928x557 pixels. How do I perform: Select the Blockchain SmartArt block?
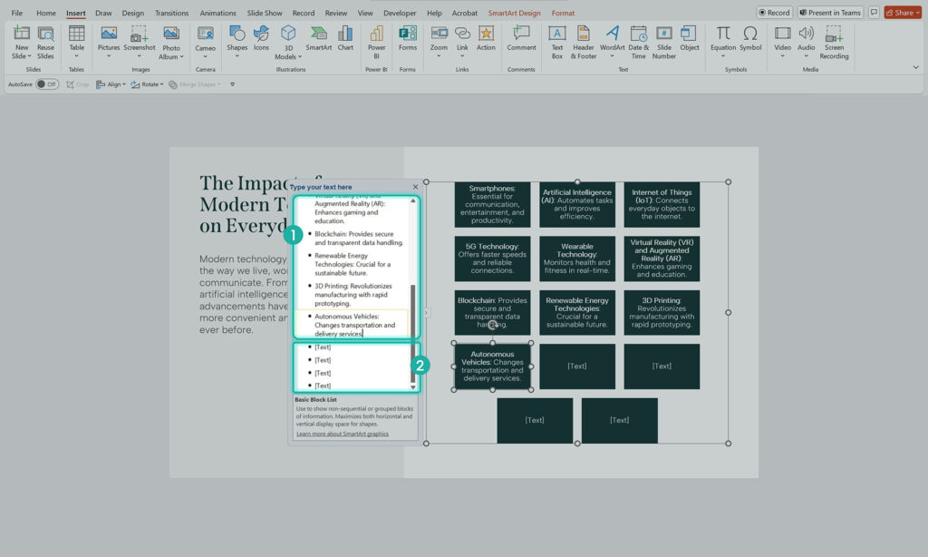click(492, 312)
